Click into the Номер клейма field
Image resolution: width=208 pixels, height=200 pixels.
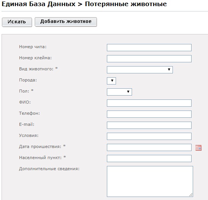click(149, 59)
